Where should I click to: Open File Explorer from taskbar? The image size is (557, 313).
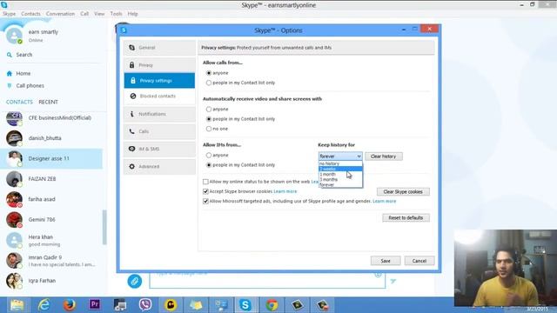[x=17, y=305]
